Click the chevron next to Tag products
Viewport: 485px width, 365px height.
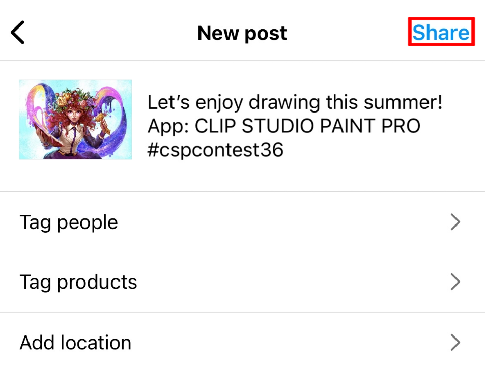455,282
